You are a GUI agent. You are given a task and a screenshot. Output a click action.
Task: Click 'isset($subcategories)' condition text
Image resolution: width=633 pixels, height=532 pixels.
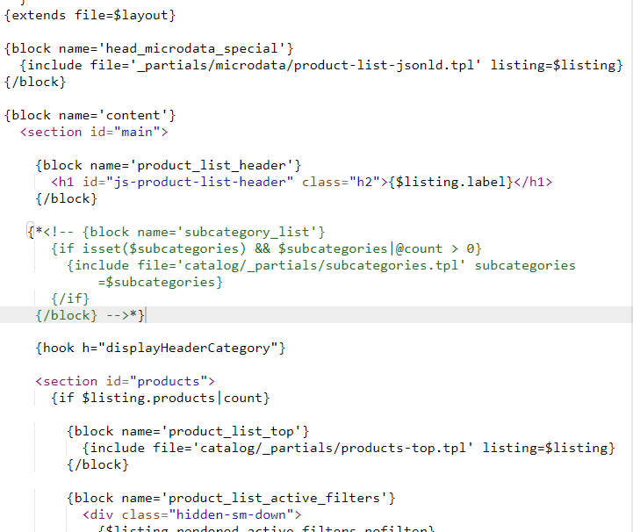pos(164,248)
